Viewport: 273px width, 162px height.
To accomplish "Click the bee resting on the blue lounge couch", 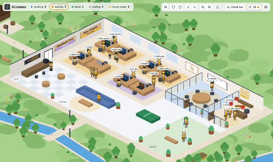I will click(99, 98).
